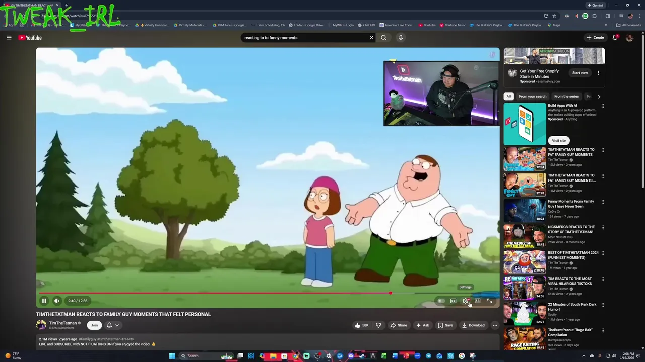Open the Maps bookmark
The image size is (645, 362).
554,25
